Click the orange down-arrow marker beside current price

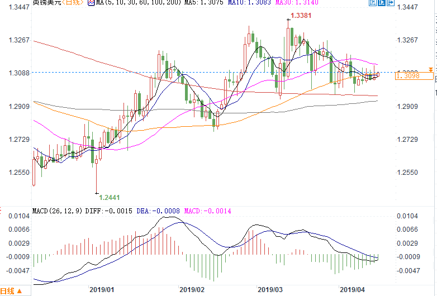point(431,69)
